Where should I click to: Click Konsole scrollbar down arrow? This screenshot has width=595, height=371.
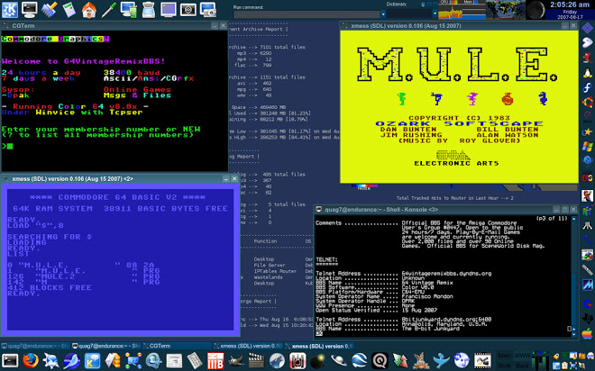point(573,335)
